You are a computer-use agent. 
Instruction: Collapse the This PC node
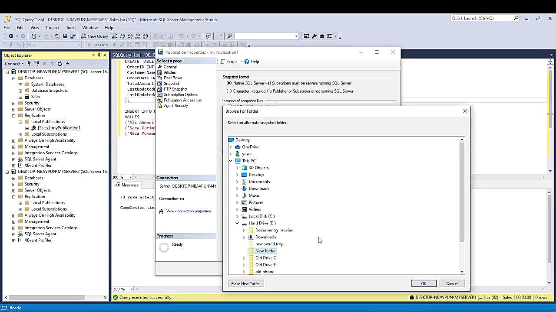pos(231,161)
